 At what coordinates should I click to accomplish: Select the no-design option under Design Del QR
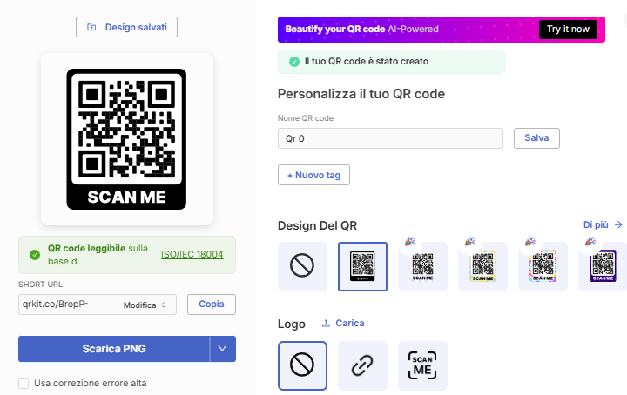[x=302, y=266]
